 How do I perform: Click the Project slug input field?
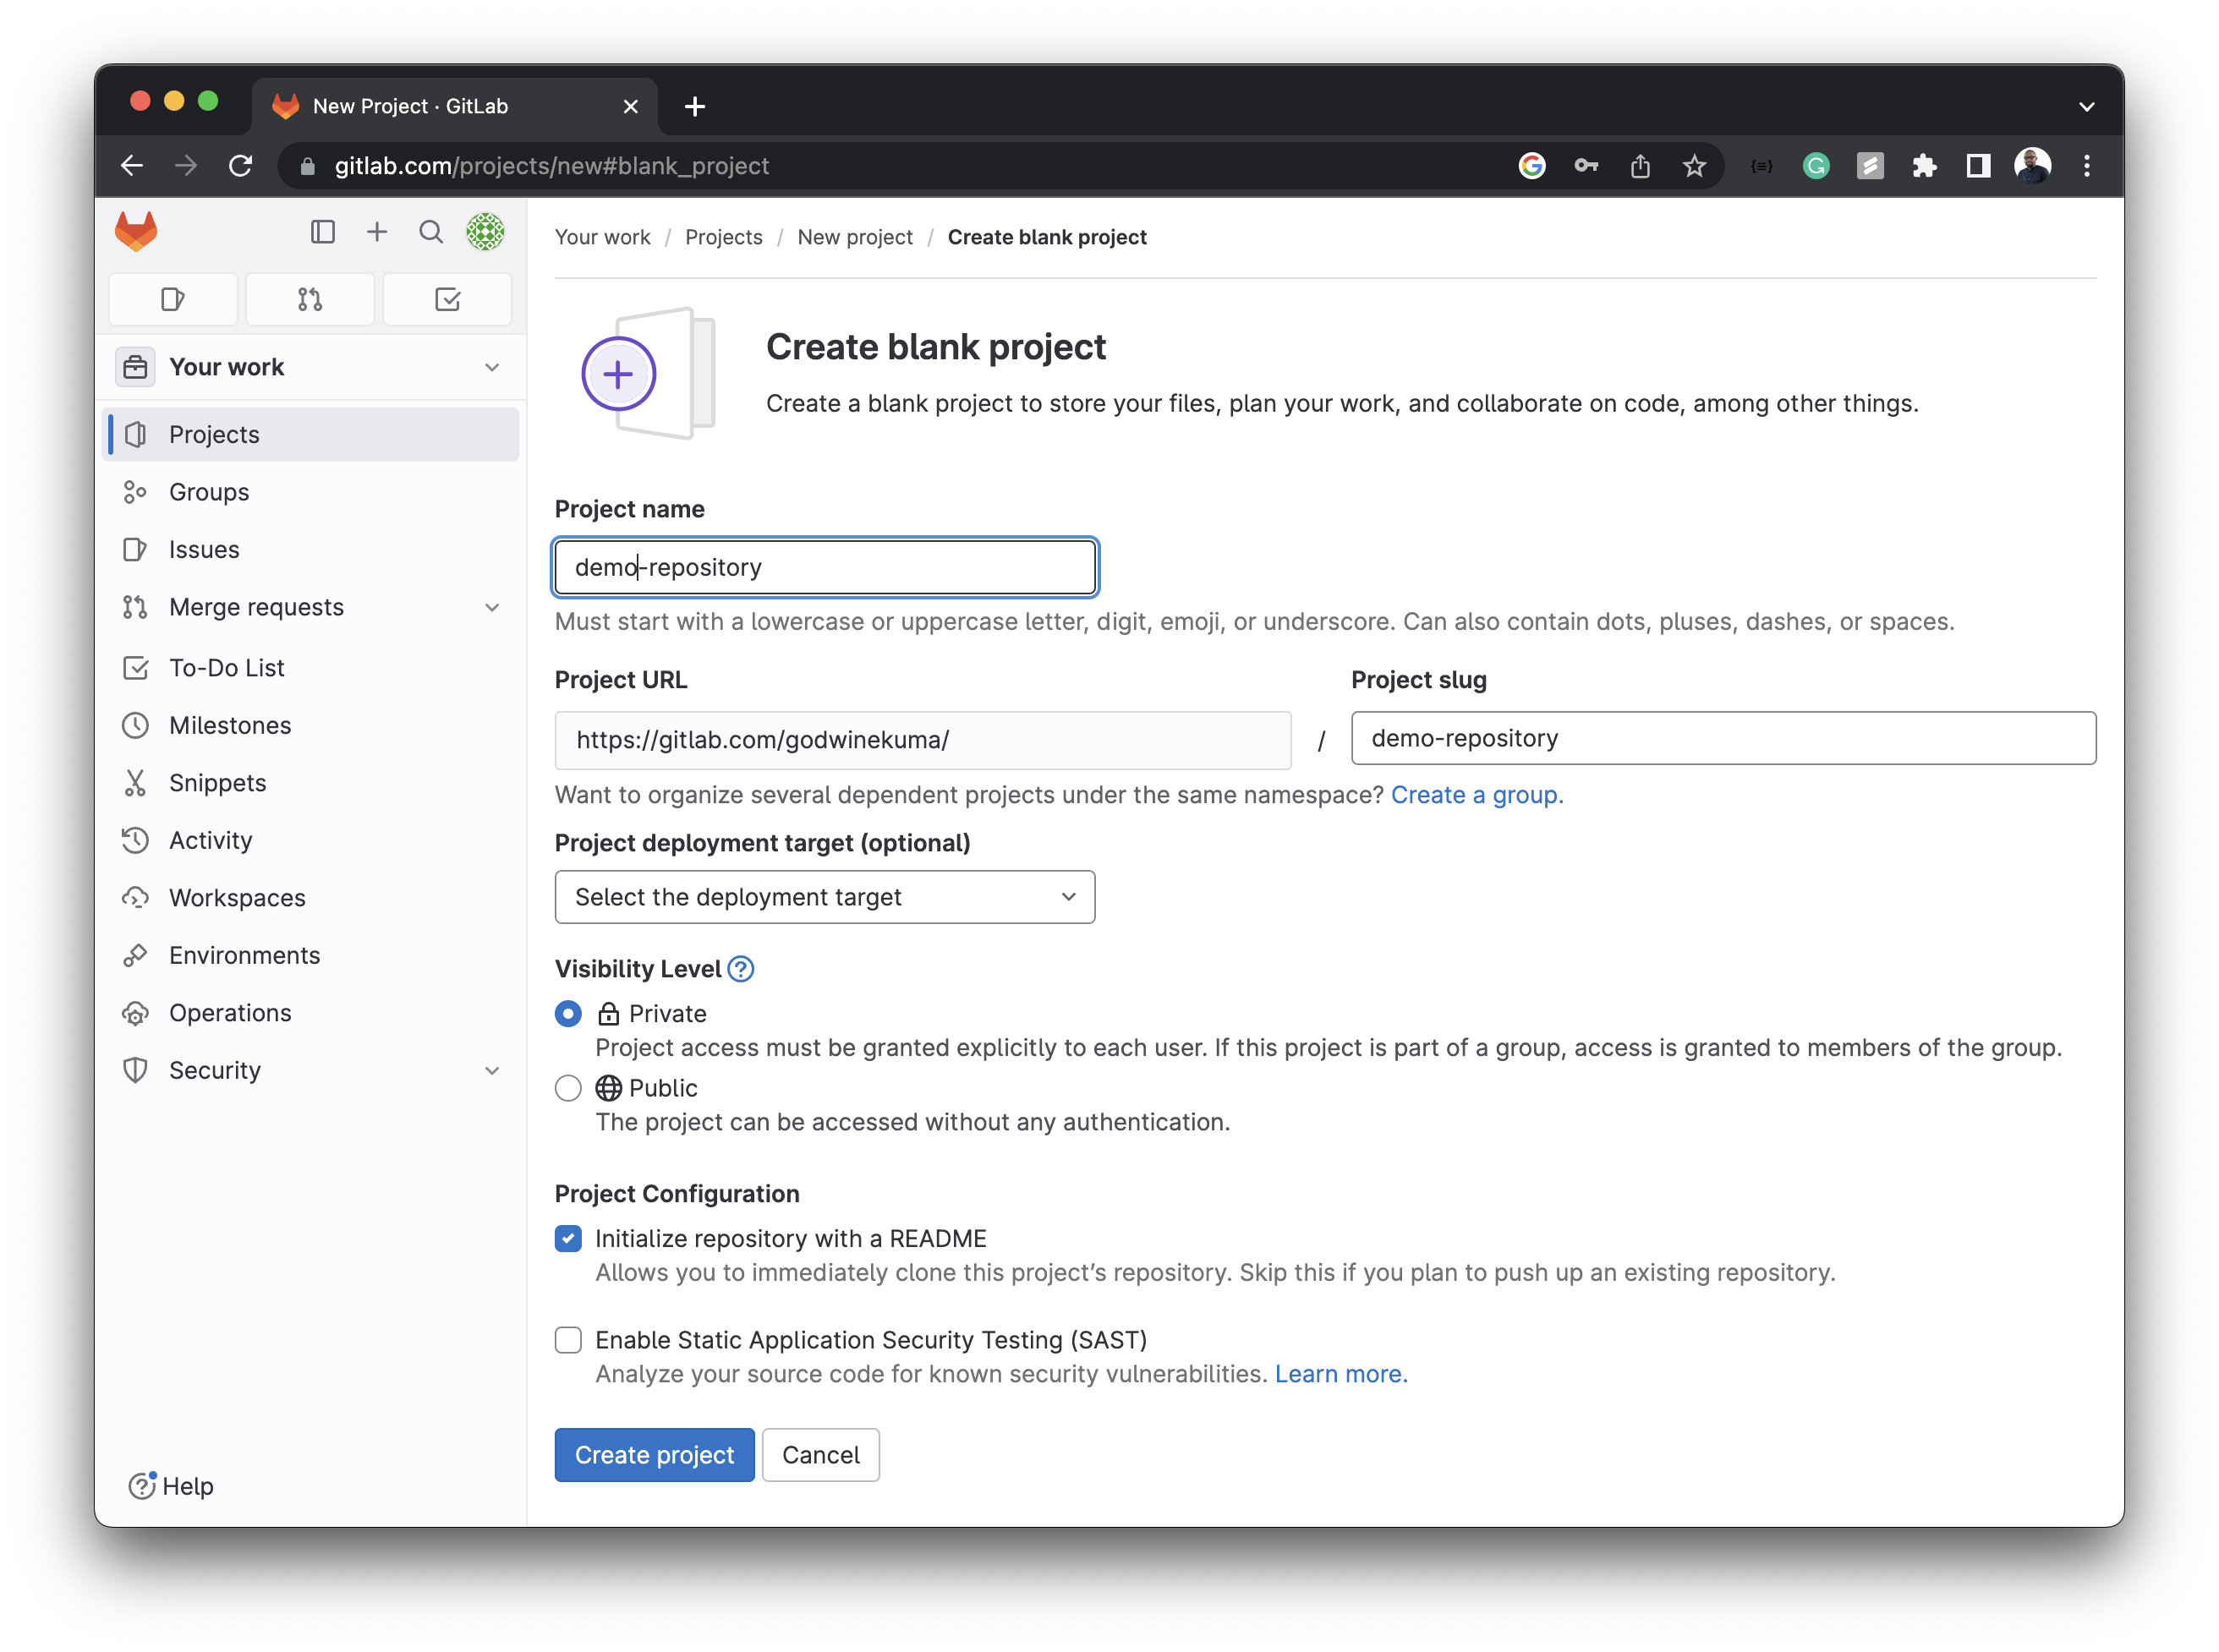(1722, 739)
